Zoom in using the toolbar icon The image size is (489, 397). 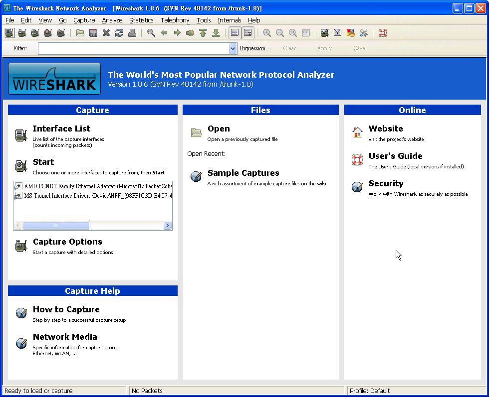coord(266,33)
